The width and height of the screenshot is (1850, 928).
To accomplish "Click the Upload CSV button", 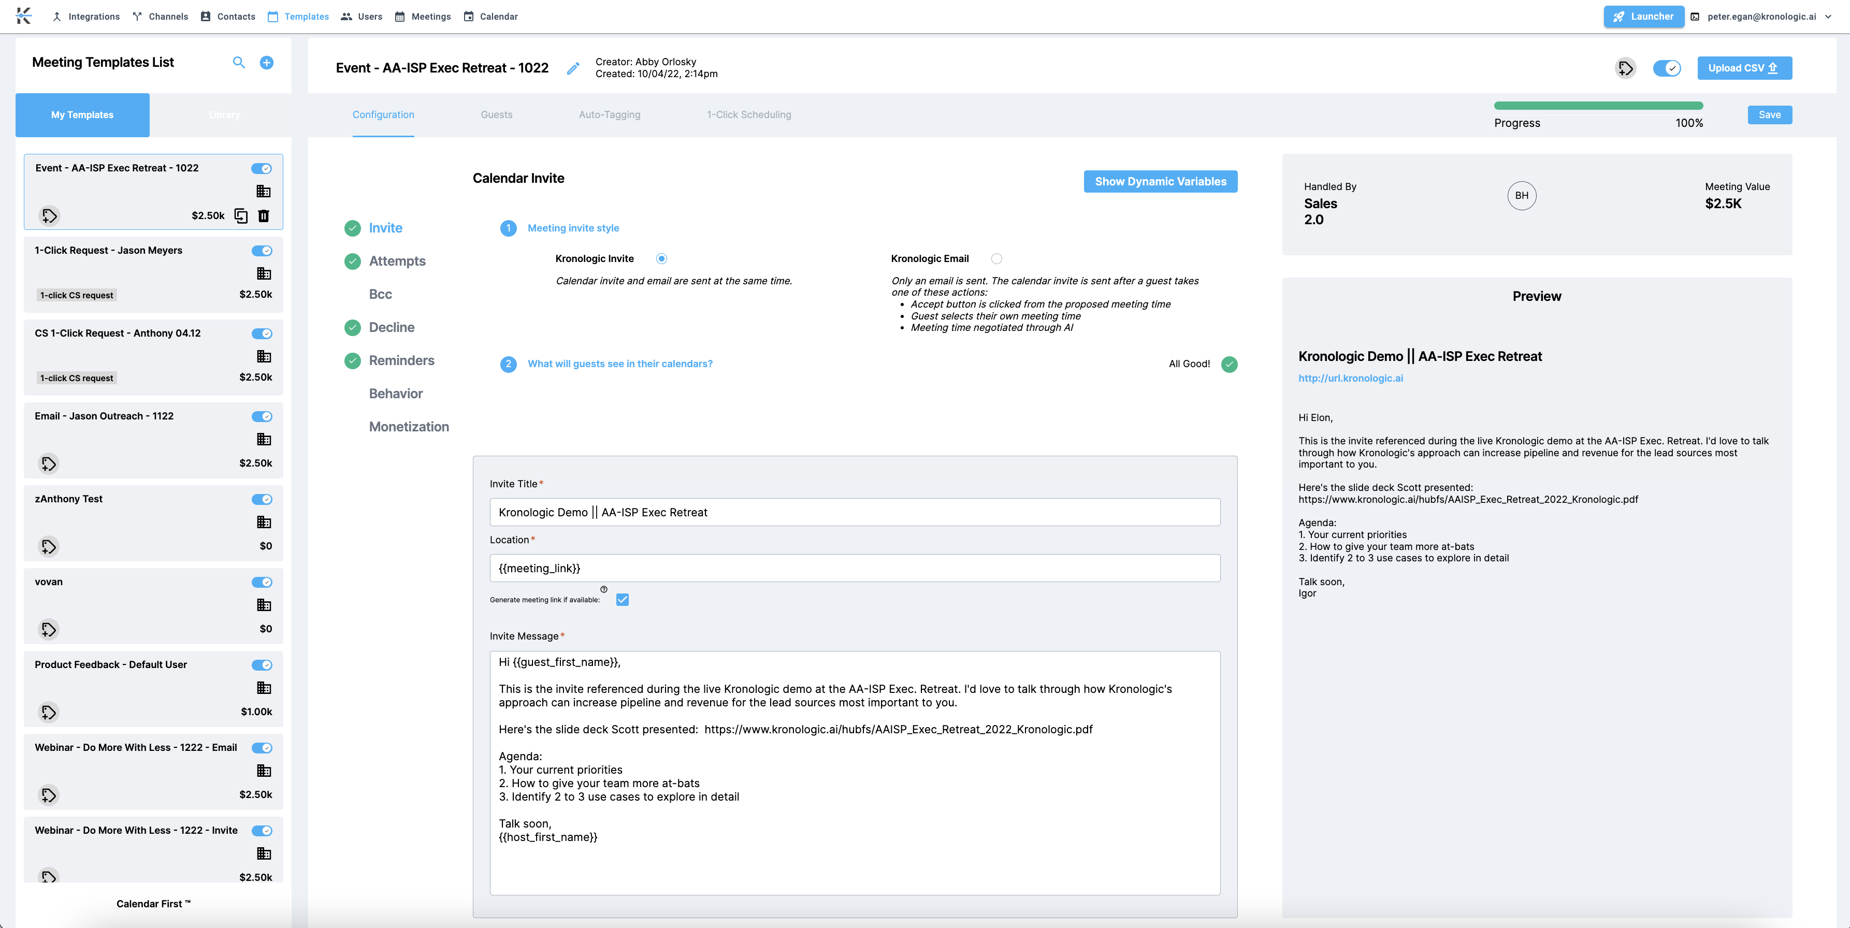I will pyautogui.click(x=1744, y=68).
